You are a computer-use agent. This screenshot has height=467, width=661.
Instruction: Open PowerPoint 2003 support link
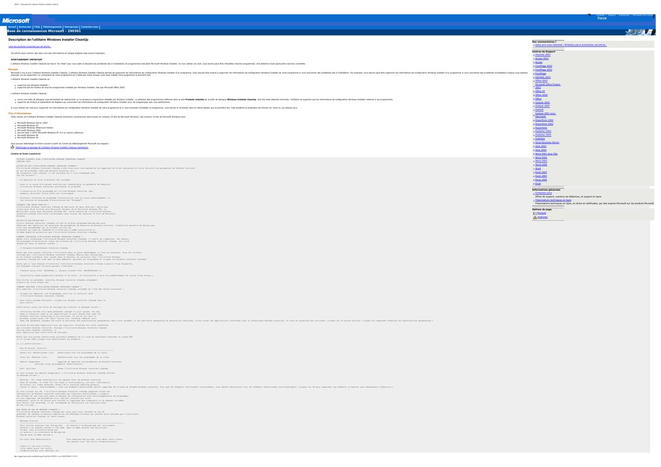(x=544, y=124)
